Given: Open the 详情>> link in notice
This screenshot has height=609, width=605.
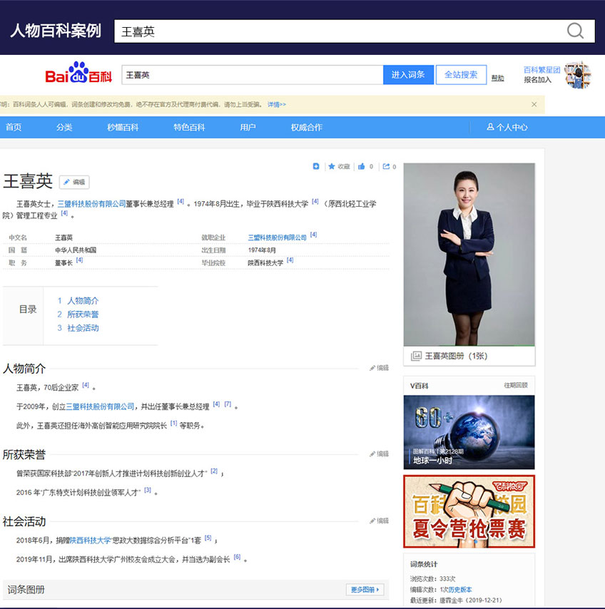Looking at the screenshot, I should (276, 105).
